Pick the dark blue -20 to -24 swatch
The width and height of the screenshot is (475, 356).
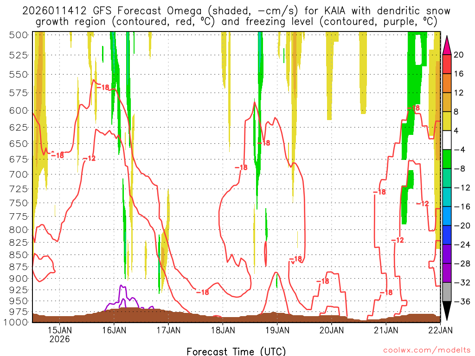(447, 235)
